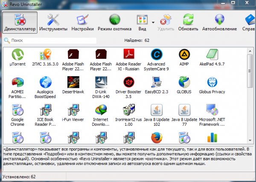Click the scrollbar up arrow
256x182 pixels.
pos(250,51)
